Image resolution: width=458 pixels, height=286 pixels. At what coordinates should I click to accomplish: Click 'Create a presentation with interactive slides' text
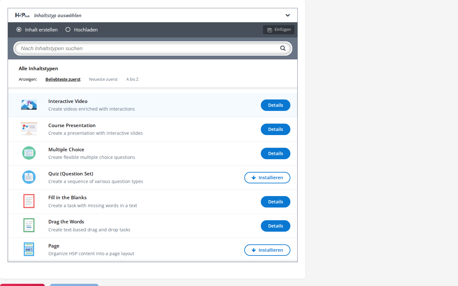coord(95,133)
